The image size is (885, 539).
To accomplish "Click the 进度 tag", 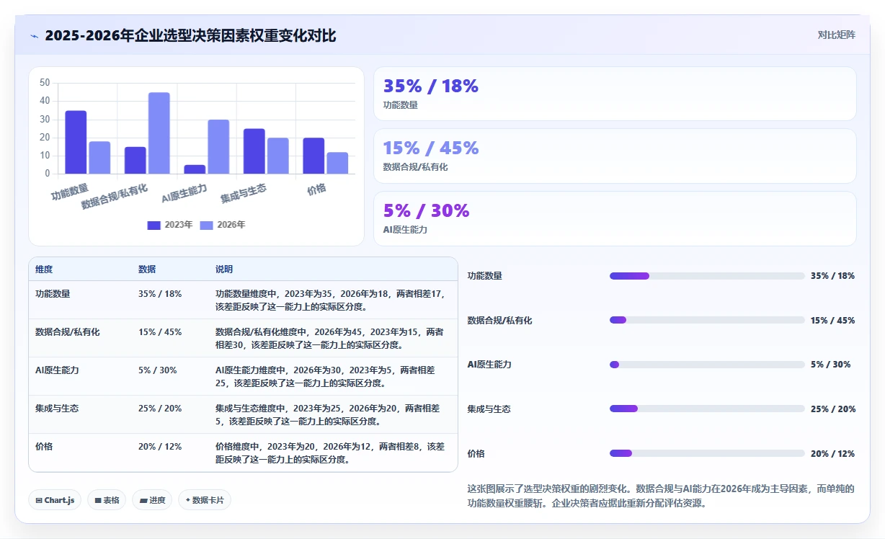I will click(x=152, y=500).
